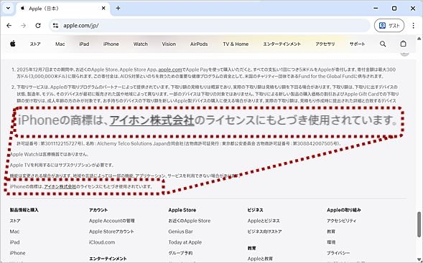This screenshot has width=423, height=263.
Task: Open the Vision navigation menu
Action: pyautogui.click(x=169, y=44)
